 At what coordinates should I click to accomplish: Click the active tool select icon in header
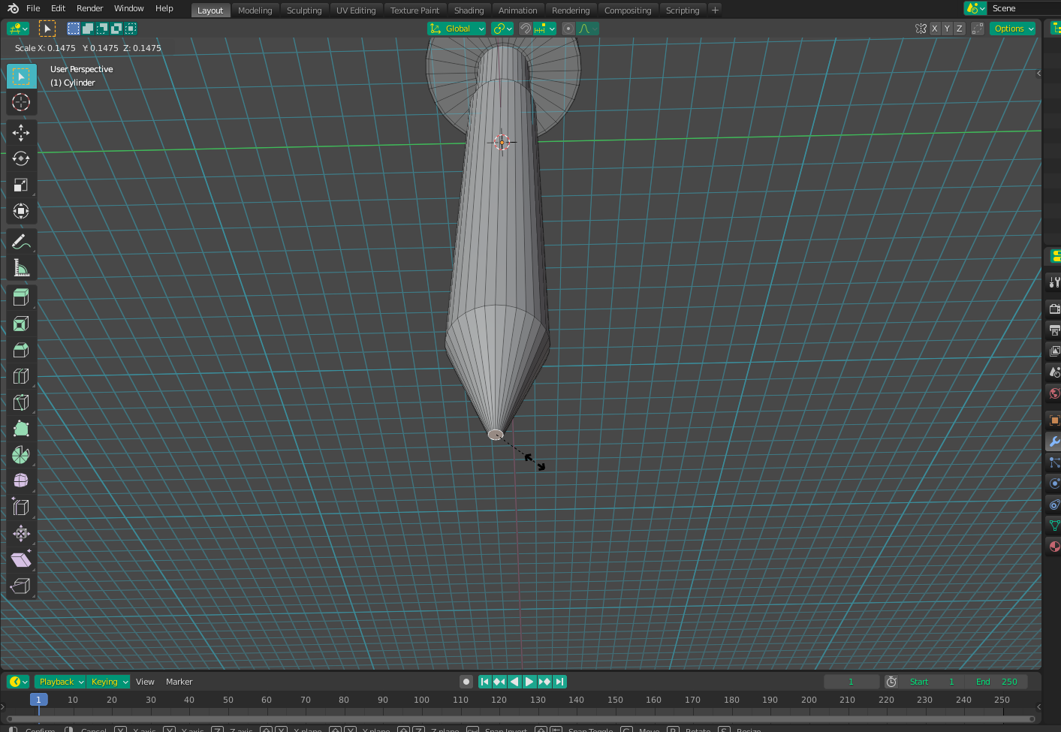(47, 29)
